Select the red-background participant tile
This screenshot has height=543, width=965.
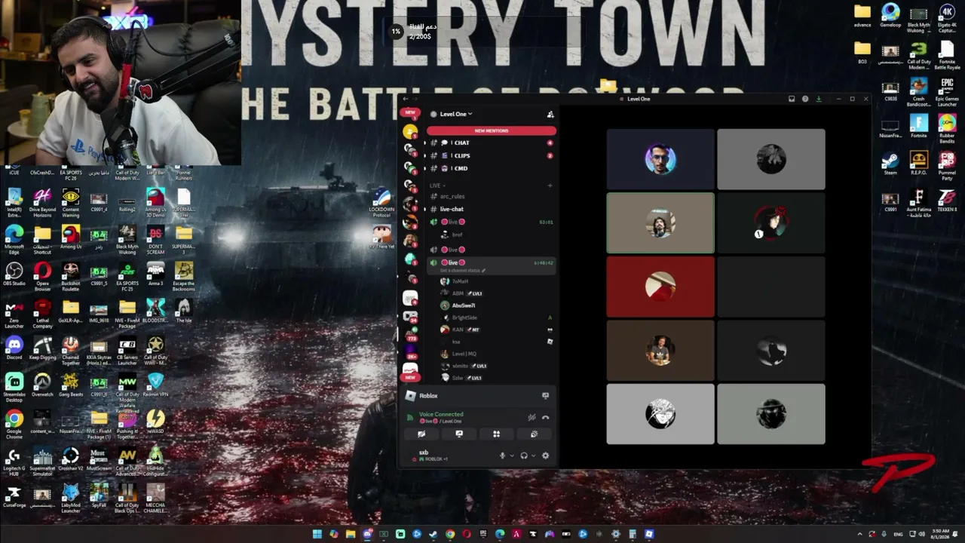pos(660,287)
